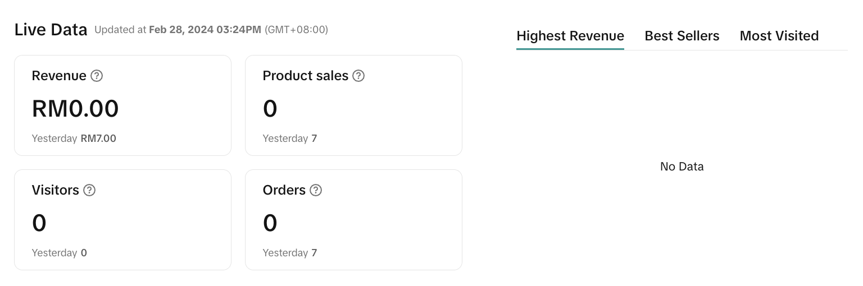Click the Updated at Feb 28 timestamp
863x286 pixels.
pyautogui.click(x=211, y=30)
